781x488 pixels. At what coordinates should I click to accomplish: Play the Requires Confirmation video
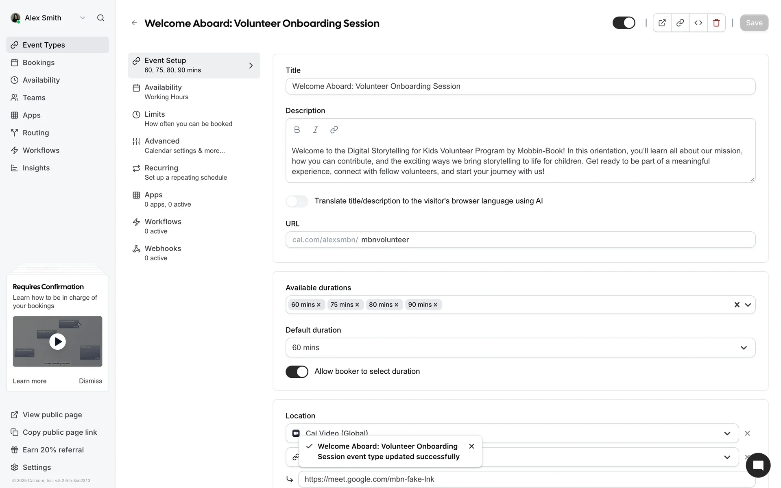[x=58, y=342]
